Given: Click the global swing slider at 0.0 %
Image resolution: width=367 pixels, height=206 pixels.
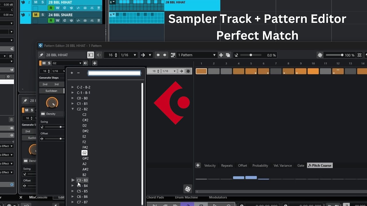Looking at the screenshot, I should (251, 55).
